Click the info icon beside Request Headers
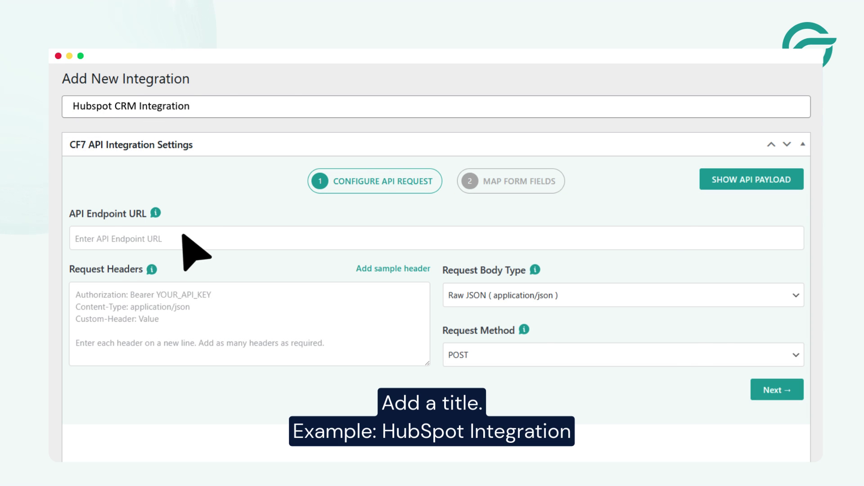 [152, 269]
